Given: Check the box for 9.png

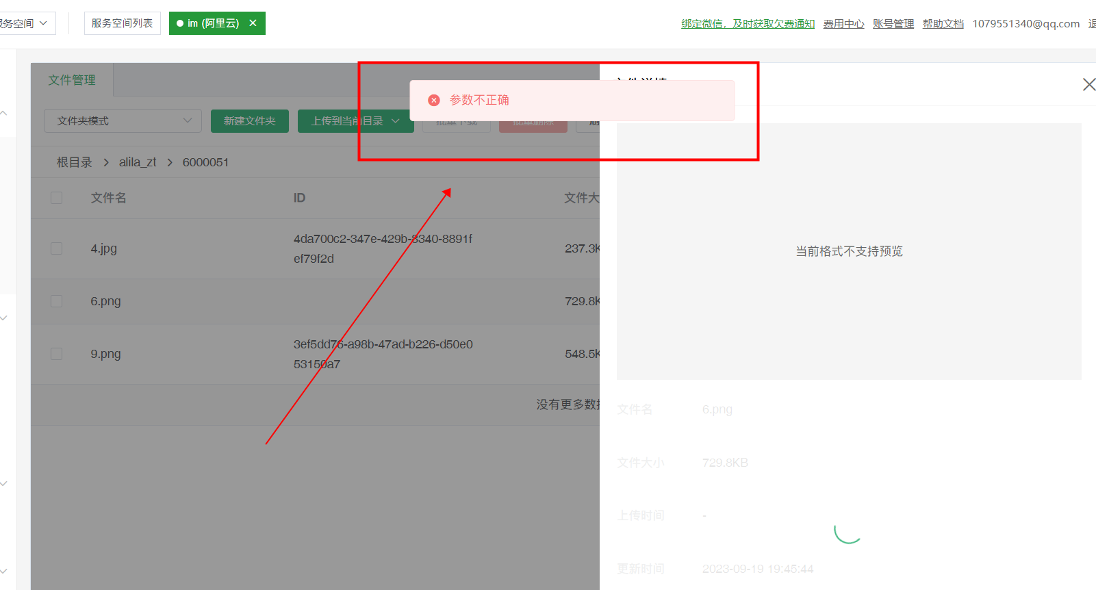Looking at the screenshot, I should pyautogui.click(x=57, y=354).
